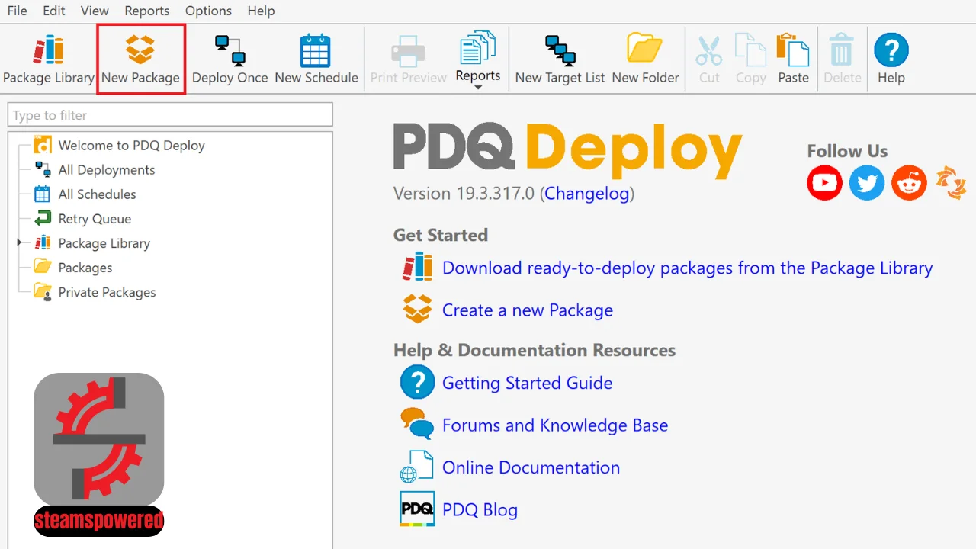Viewport: 976px width, 549px height.
Task: Open the Reports menu in menu bar
Action: click(x=147, y=11)
